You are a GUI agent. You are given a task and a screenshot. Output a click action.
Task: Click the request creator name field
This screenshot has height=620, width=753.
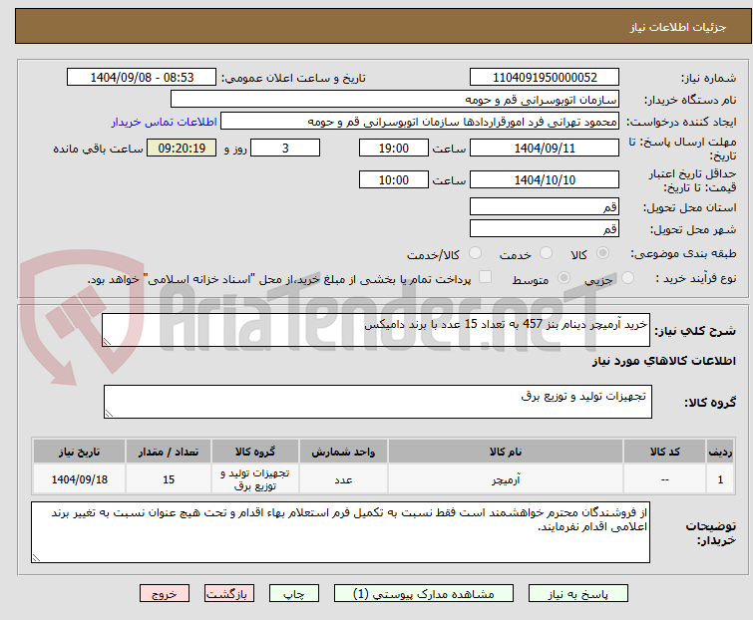tap(420, 122)
